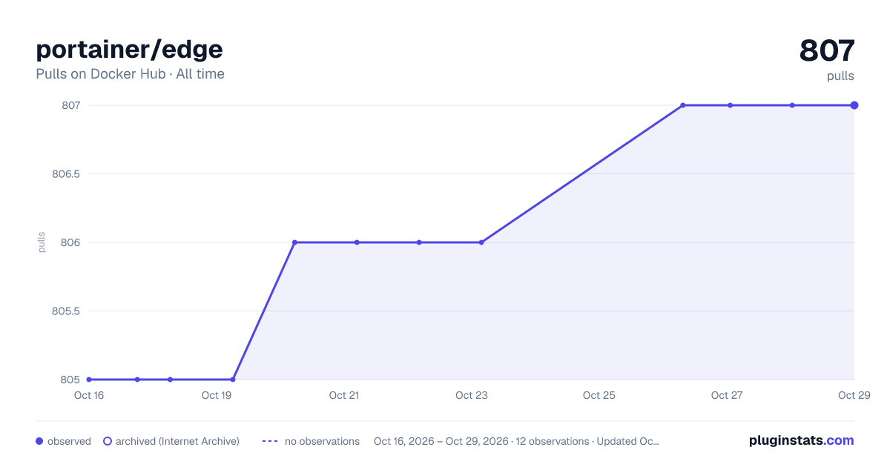Click the 'no observations' legend label
Viewport: 890px width, 467px height.
click(x=322, y=441)
